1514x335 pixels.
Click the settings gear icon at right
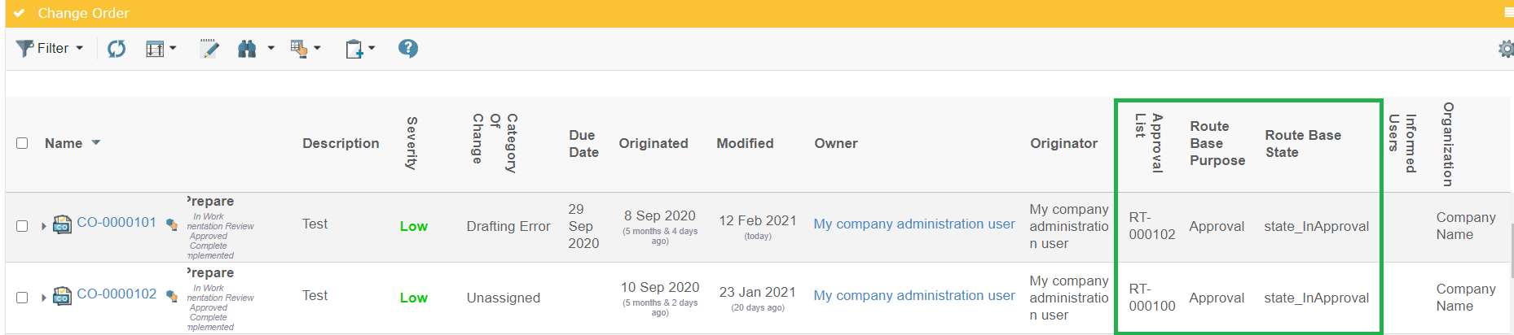point(1506,49)
